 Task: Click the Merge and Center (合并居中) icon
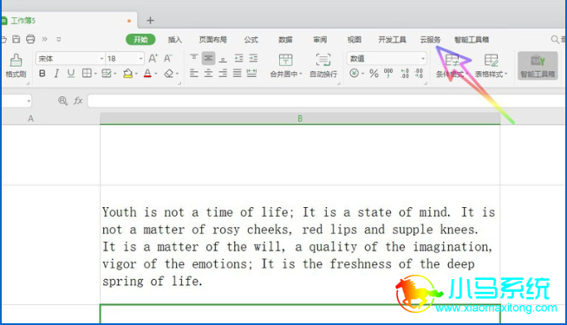[x=285, y=60]
